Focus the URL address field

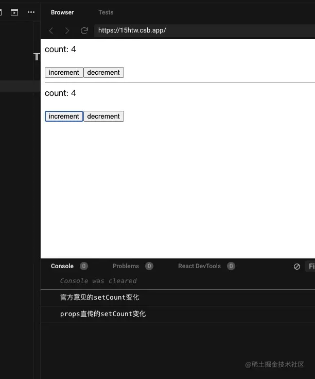tap(204, 30)
